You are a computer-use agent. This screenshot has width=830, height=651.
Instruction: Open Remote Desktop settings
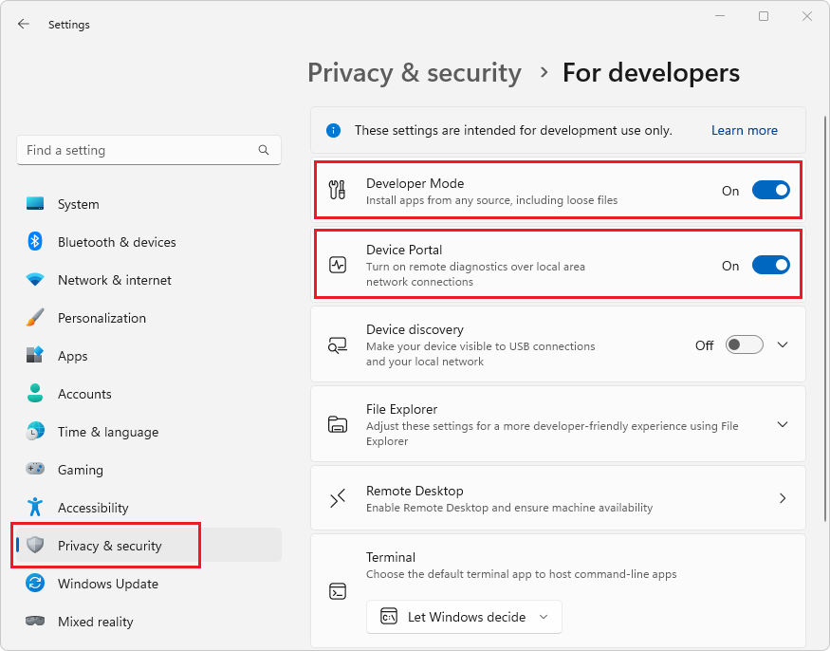pos(783,497)
